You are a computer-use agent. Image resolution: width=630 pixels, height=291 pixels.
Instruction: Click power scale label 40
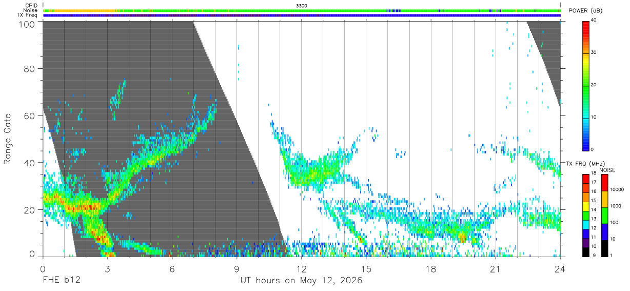coord(595,21)
